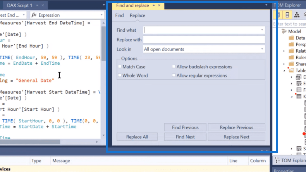The height and width of the screenshot is (172, 306).
Task: Collapse the K table node
Action: pos(292,97)
